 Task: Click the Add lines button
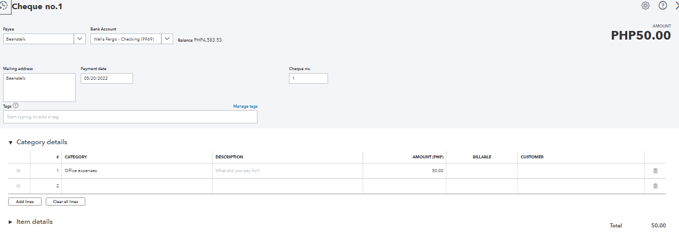click(x=25, y=202)
